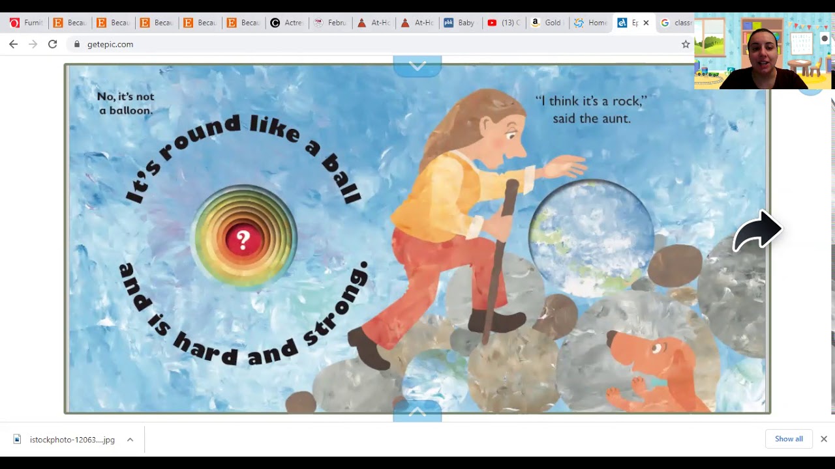This screenshot has height=469, width=835.
Task: Click the text "I think it's a rock,"
Action: pyautogui.click(x=591, y=101)
